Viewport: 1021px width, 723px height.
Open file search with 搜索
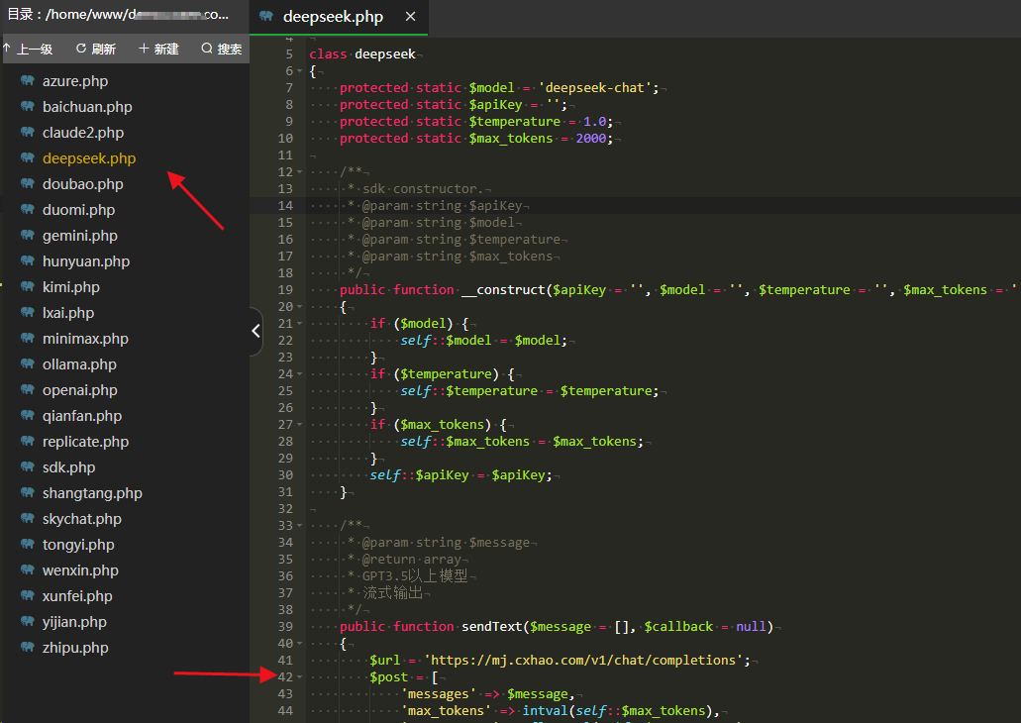tap(222, 49)
